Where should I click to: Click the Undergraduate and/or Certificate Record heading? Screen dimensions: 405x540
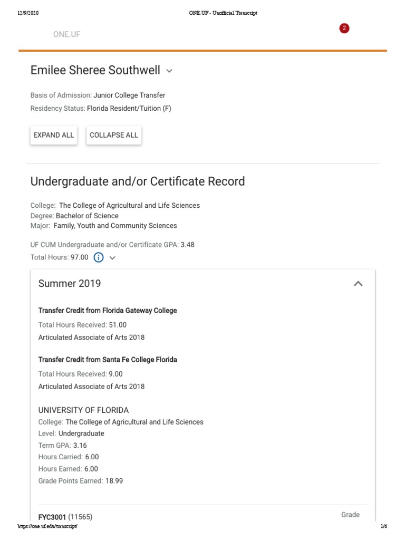(138, 181)
